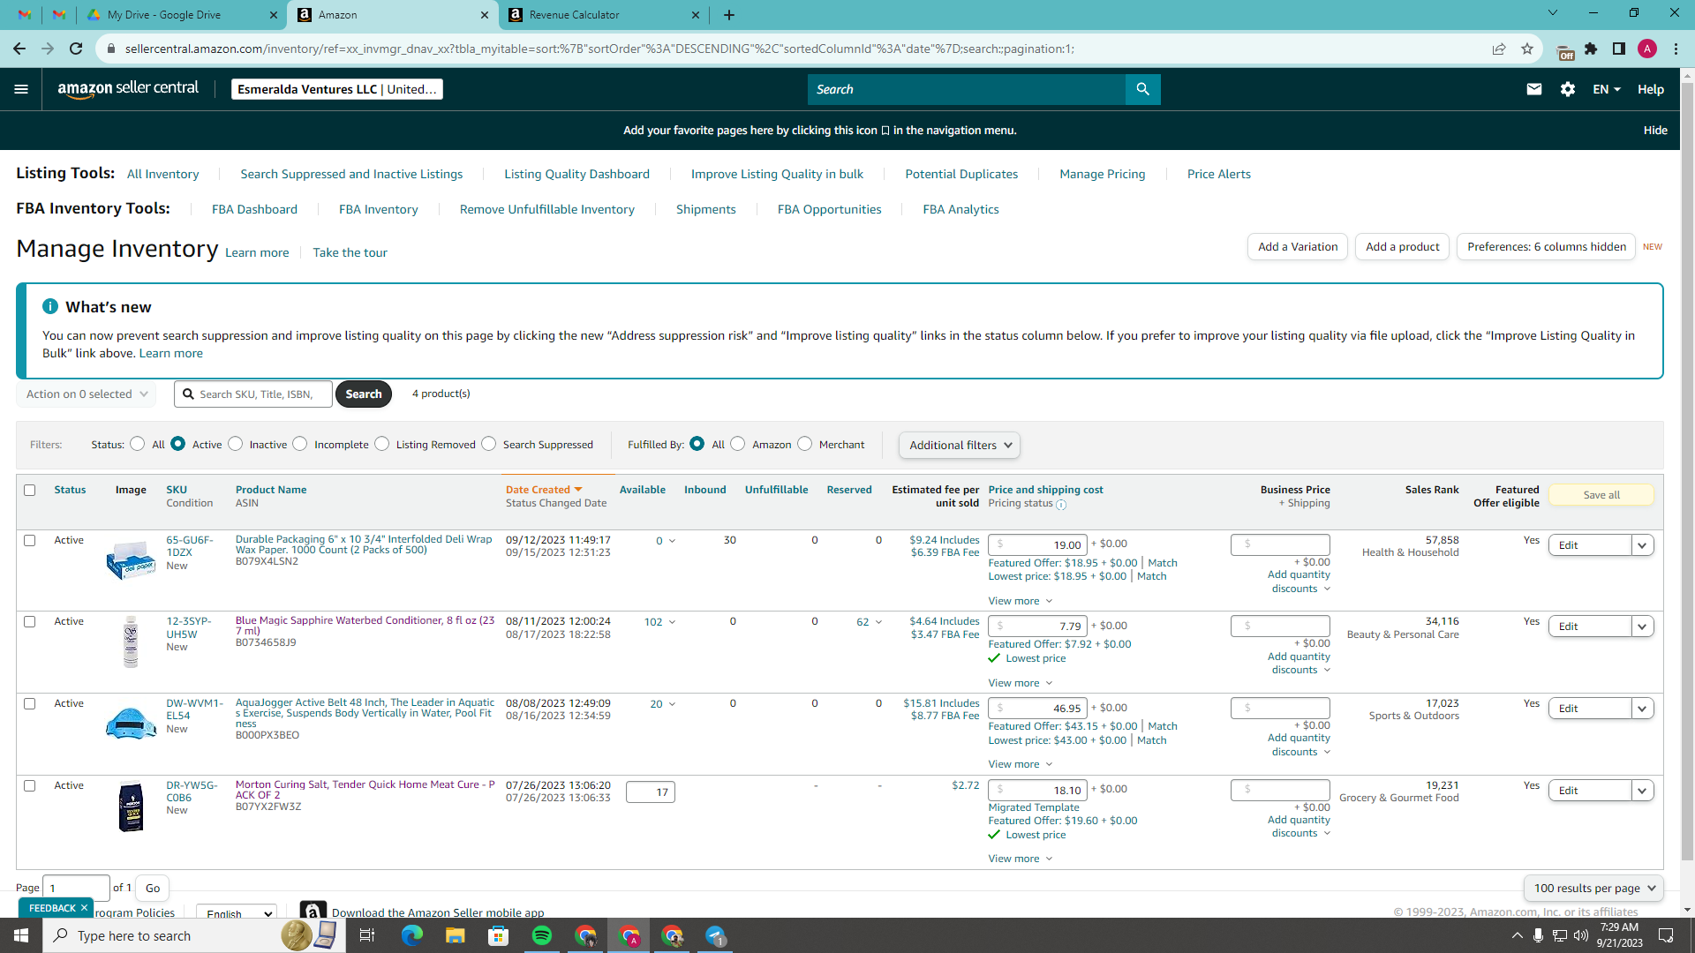Select Fulfilled By Merchant radio
This screenshot has width=1695, height=953.
(804, 444)
